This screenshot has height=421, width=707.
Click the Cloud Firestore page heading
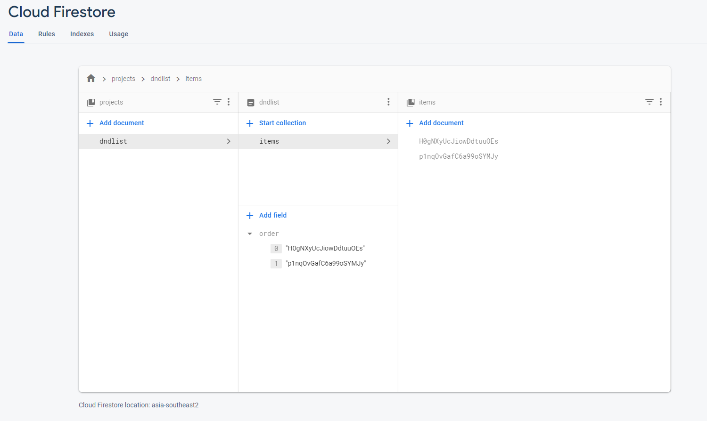point(62,12)
